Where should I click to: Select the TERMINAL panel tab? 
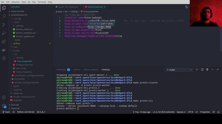[x=106, y=70]
